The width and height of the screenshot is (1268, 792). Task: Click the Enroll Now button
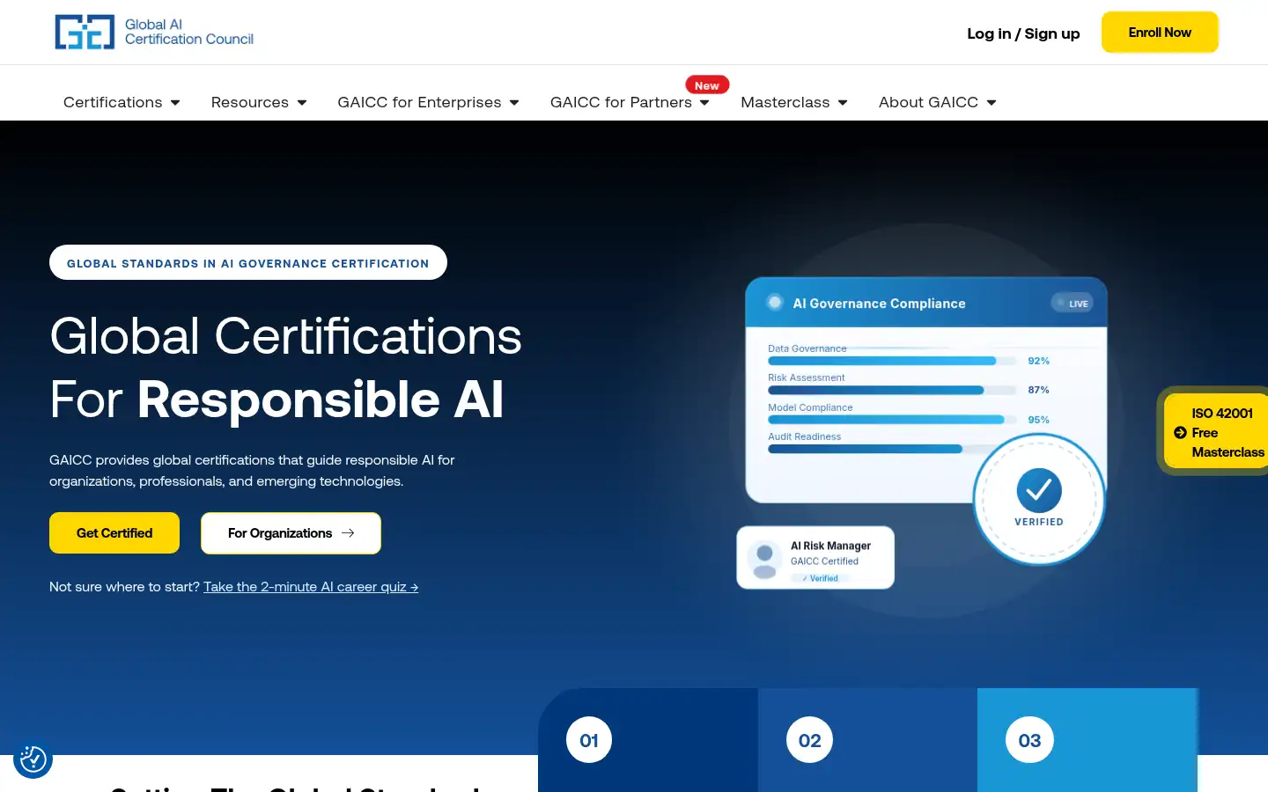click(x=1160, y=33)
